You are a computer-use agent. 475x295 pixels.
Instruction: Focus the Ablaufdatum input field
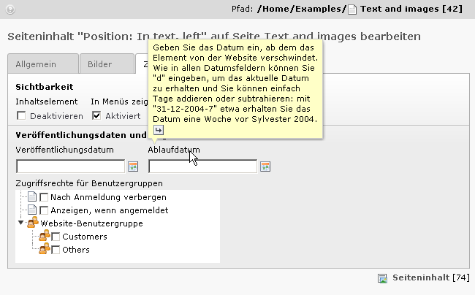tap(202, 166)
